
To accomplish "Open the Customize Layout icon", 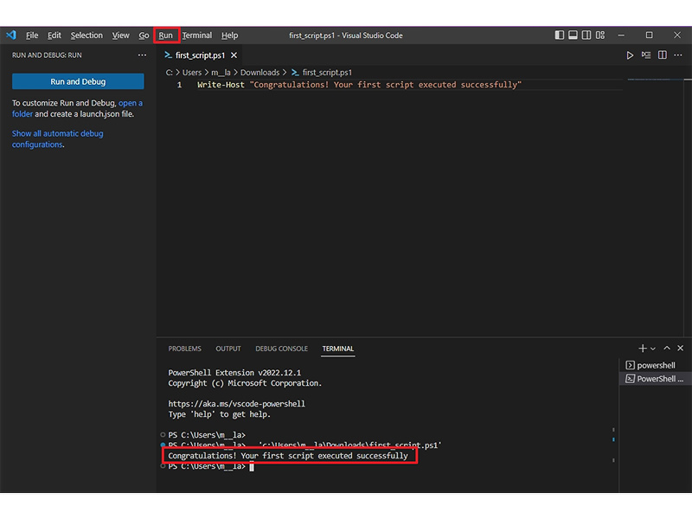I will coord(600,35).
